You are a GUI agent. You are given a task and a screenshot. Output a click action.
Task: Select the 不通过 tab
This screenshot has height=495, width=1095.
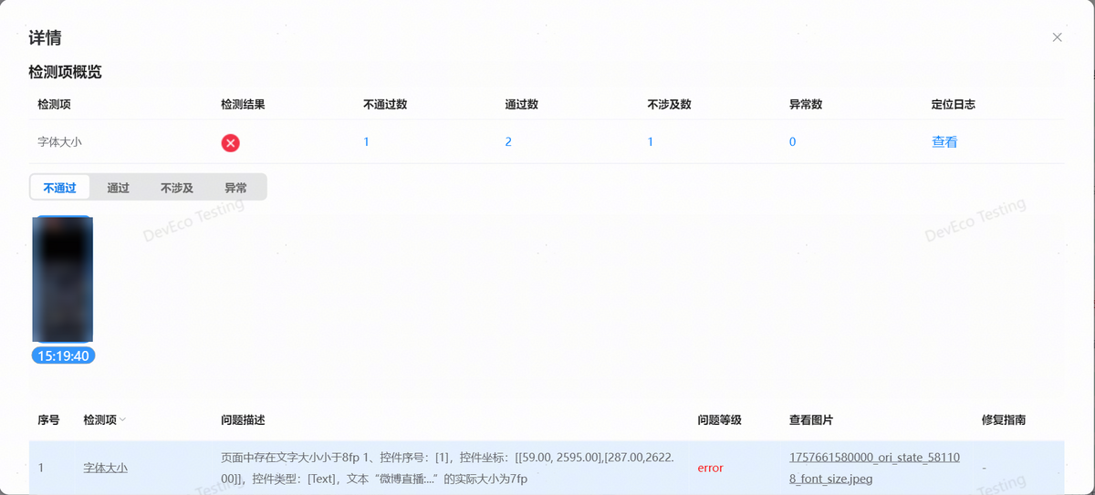click(59, 188)
